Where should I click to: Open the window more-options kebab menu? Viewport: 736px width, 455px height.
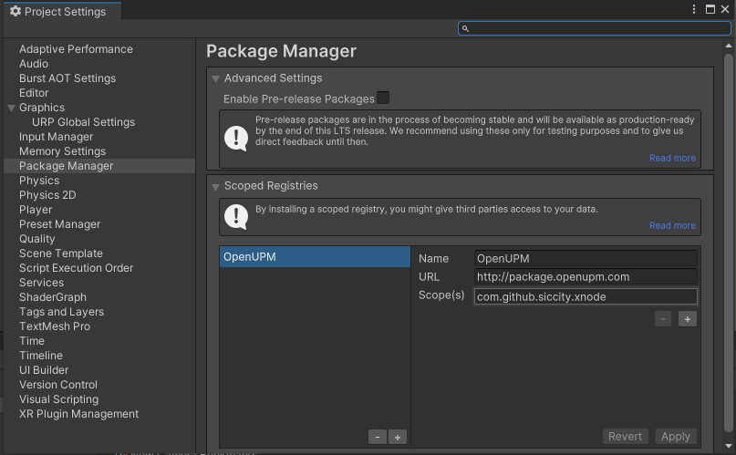pos(696,10)
